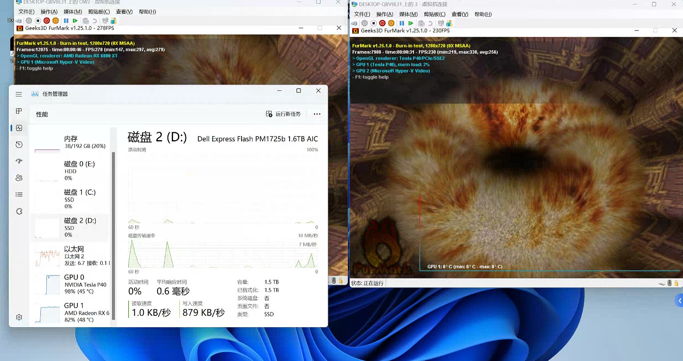Open Details page in Task Manager sidebar
The width and height of the screenshot is (683, 361).
click(x=19, y=195)
